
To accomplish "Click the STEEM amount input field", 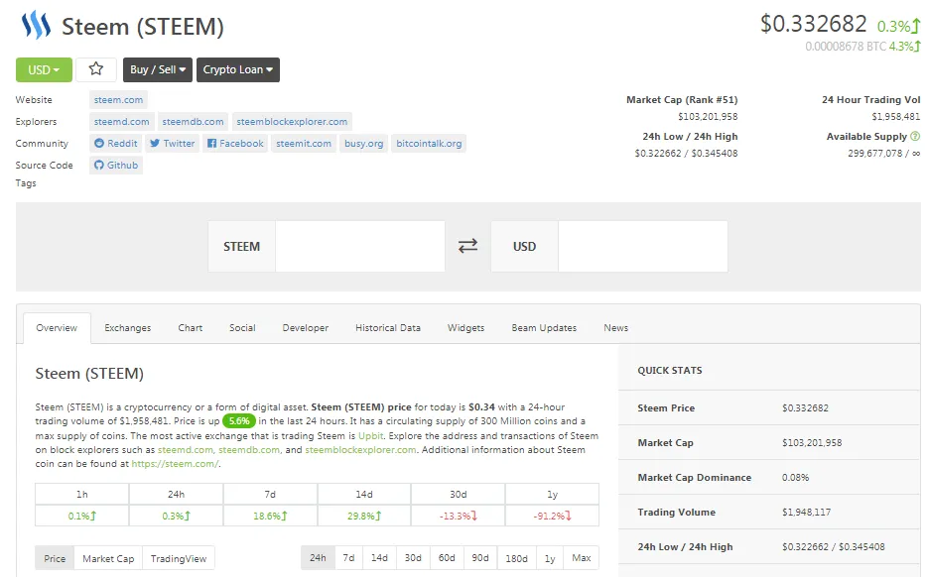I will tap(360, 246).
